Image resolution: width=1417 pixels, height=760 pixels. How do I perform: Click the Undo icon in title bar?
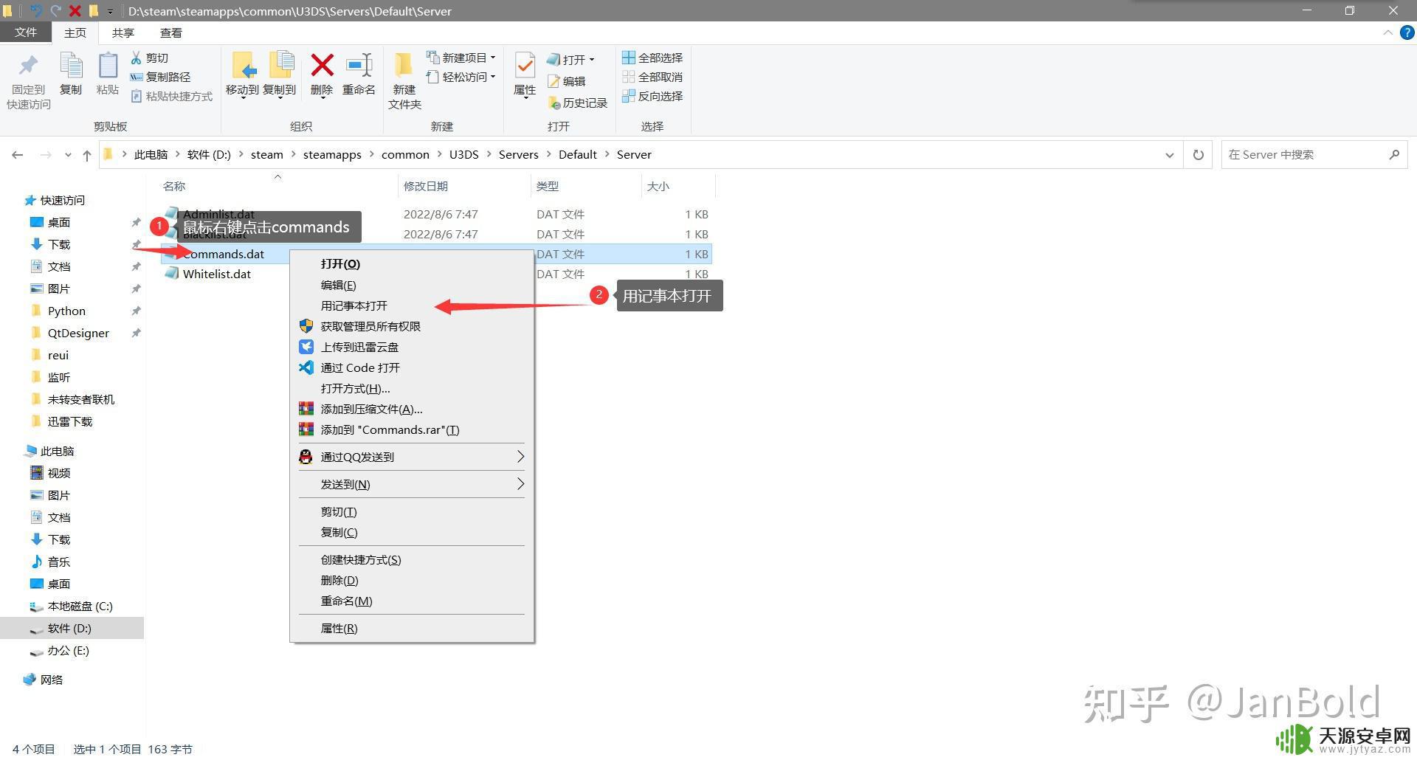(36, 11)
